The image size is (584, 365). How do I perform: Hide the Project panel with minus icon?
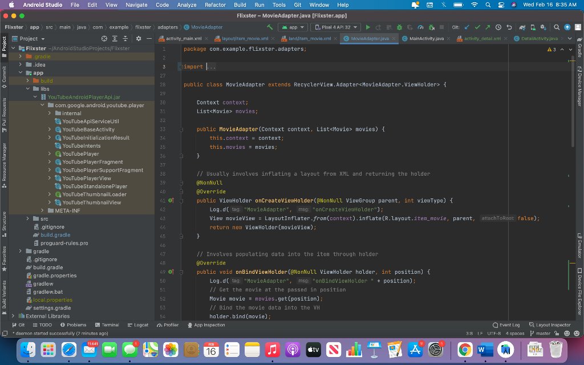(x=149, y=39)
